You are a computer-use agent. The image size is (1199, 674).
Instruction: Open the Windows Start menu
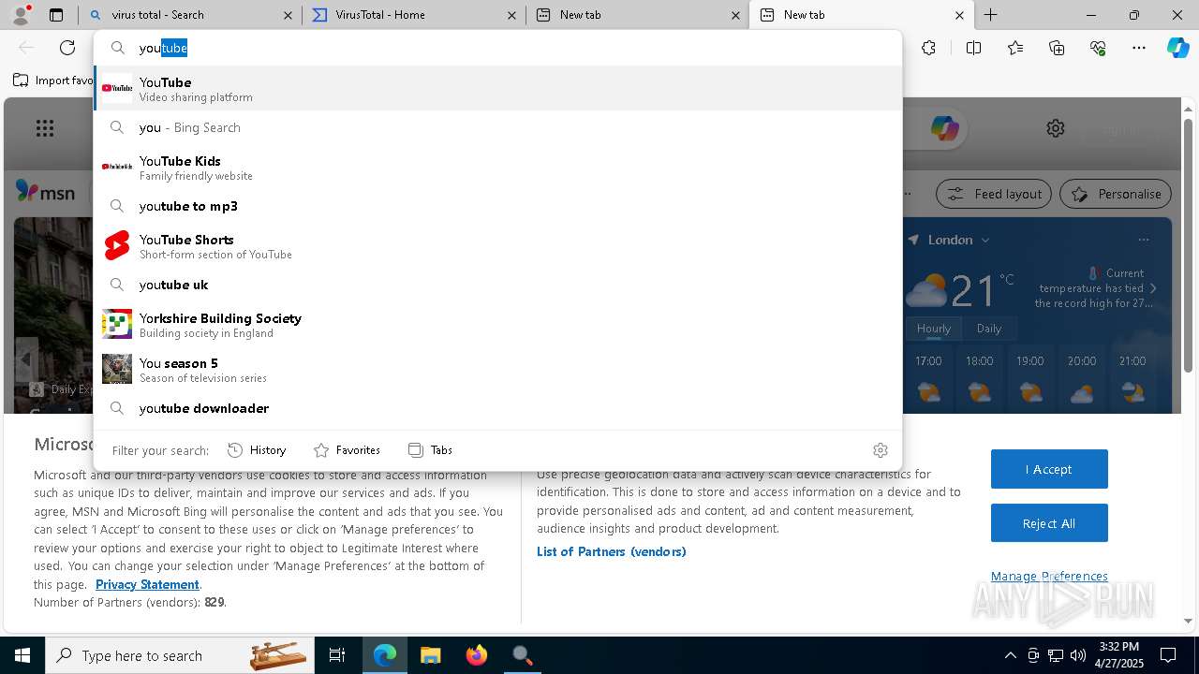22,655
